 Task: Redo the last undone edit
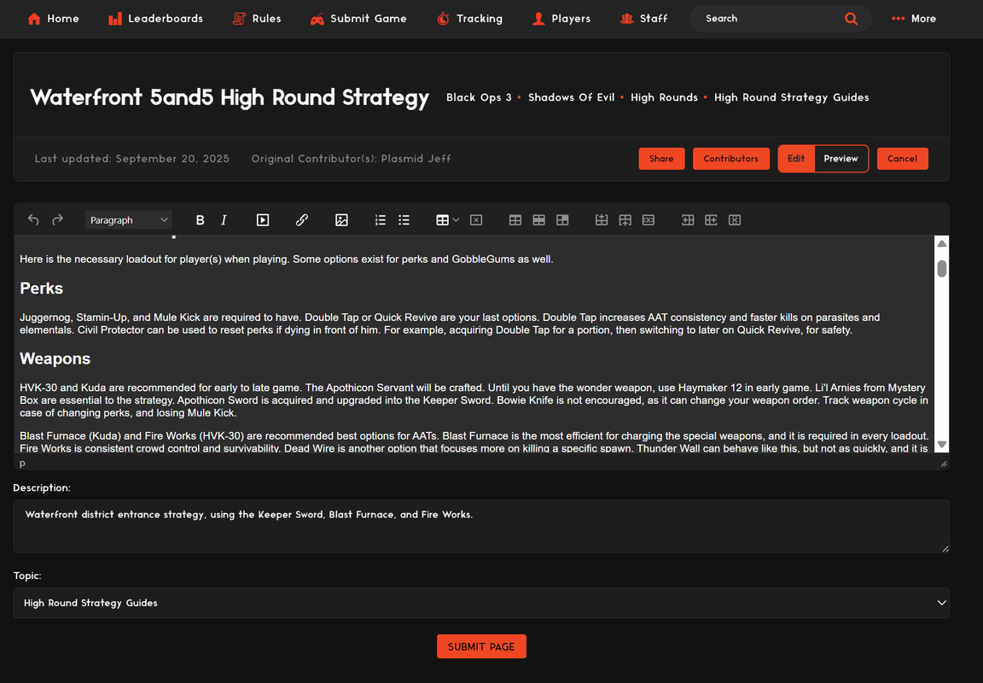click(58, 220)
